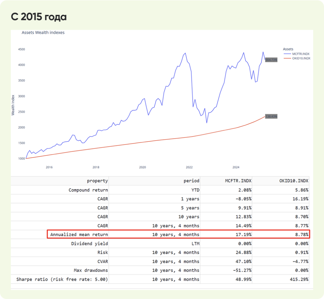Click the 2018 x-axis label

[x=96, y=167]
